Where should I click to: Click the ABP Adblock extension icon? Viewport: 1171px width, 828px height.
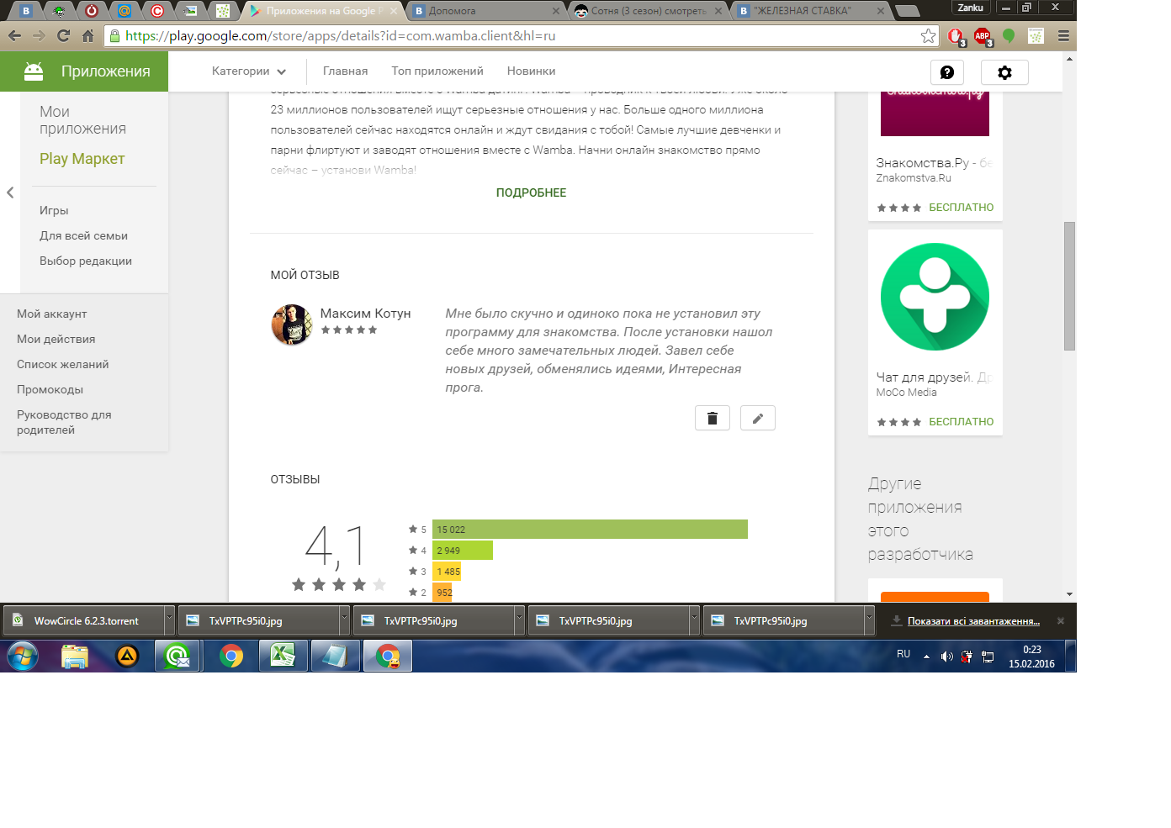click(982, 35)
